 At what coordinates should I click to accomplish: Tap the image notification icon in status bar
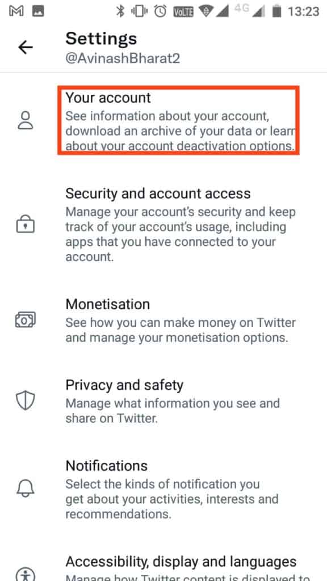(x=38, y=11)
